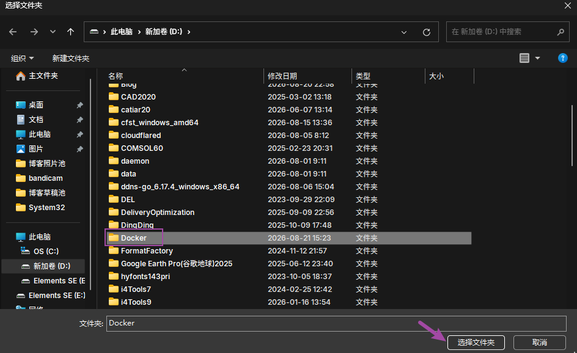Select the DingDing folder icon
This screenshot has width=577, height=353.
pyautogui.click(x=114, y=225)
